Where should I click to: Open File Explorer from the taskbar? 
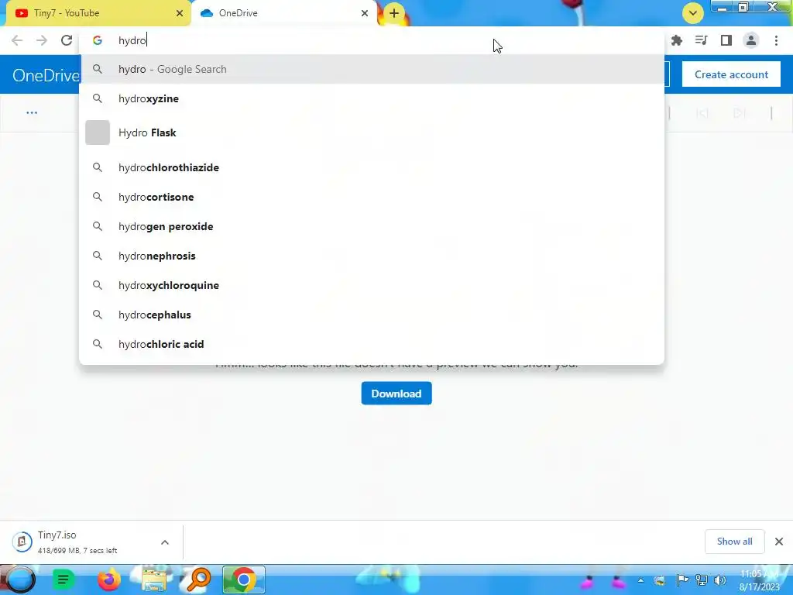coord(154,580)
